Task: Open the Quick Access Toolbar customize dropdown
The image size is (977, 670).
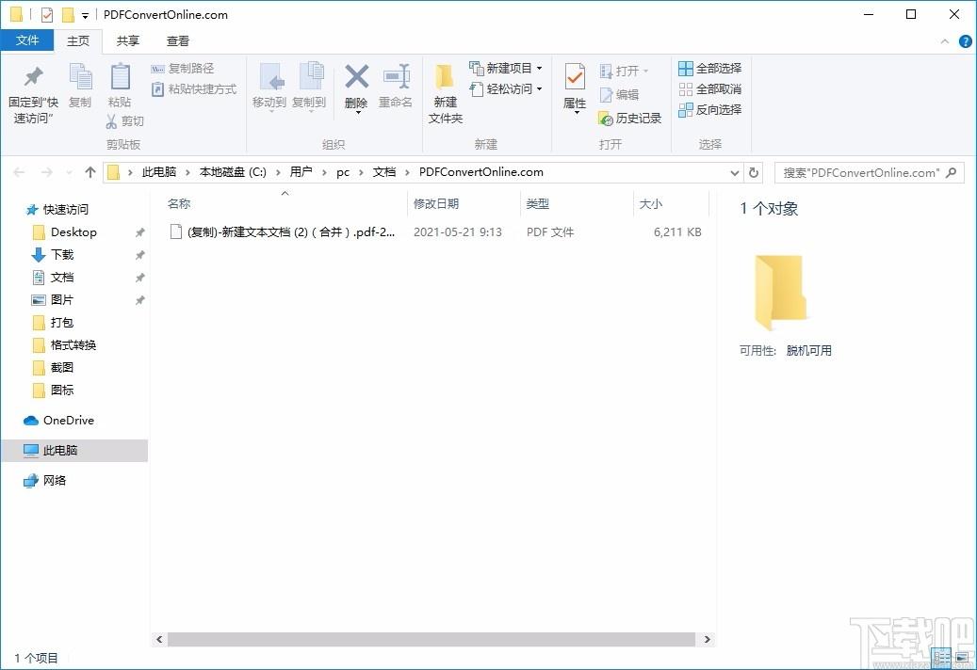Action: click(x=85, y=15)
